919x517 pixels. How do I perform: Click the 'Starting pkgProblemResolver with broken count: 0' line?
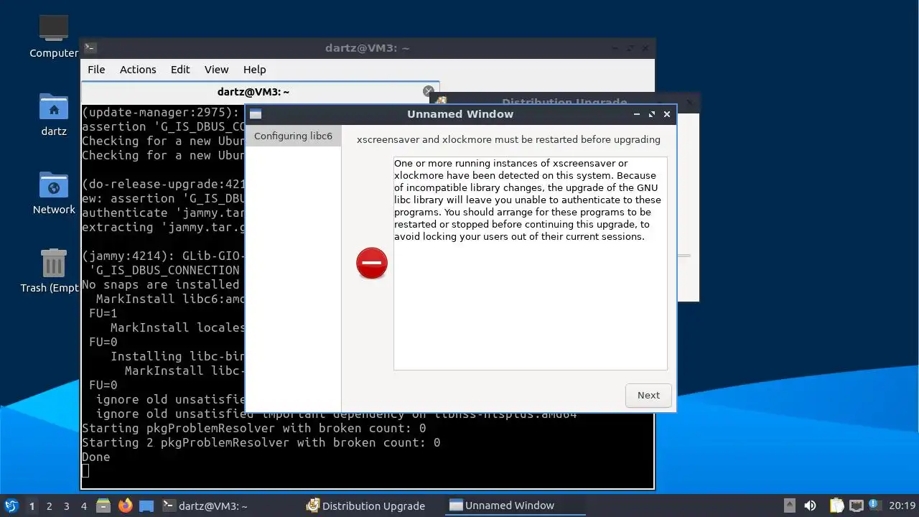coord(253,428)
